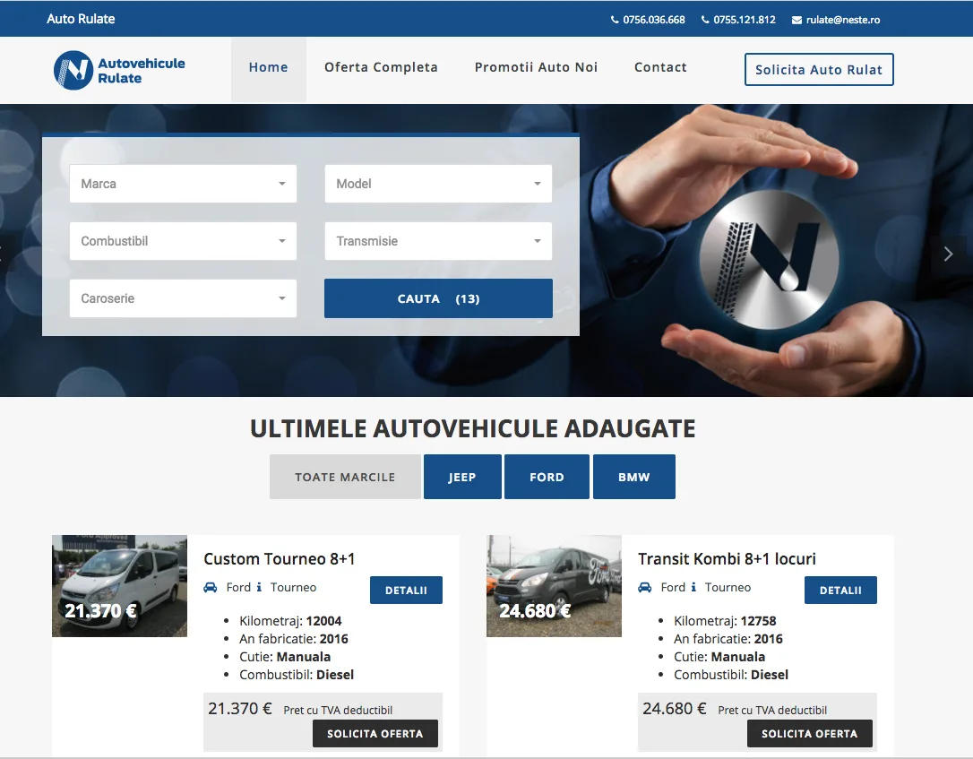Select the JEEP brand filter tab
The width and height of the screenshot is (973, 759).
coord(462,476)
